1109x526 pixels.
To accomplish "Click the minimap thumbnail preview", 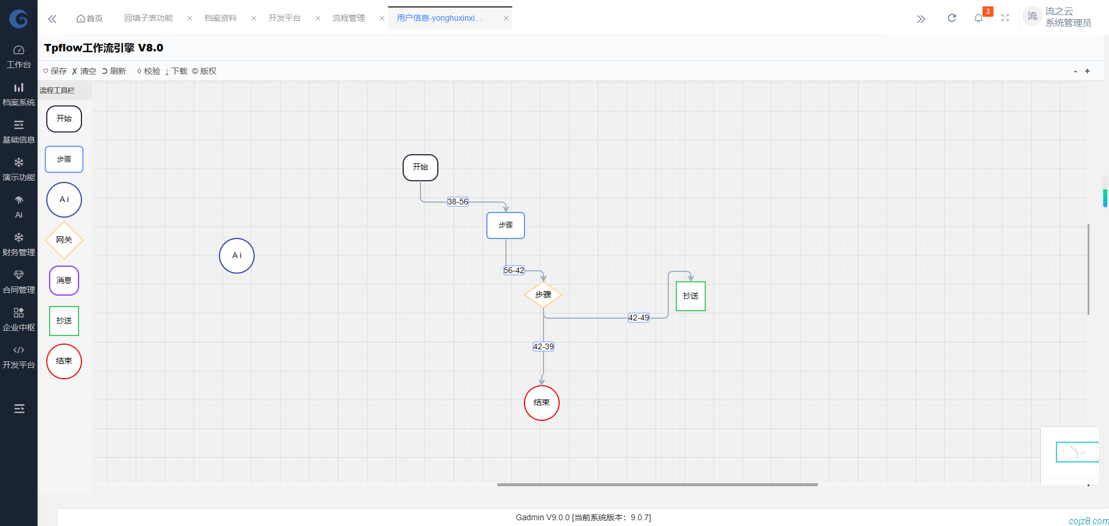I will pyautogui.click(x=1077, y=452).
